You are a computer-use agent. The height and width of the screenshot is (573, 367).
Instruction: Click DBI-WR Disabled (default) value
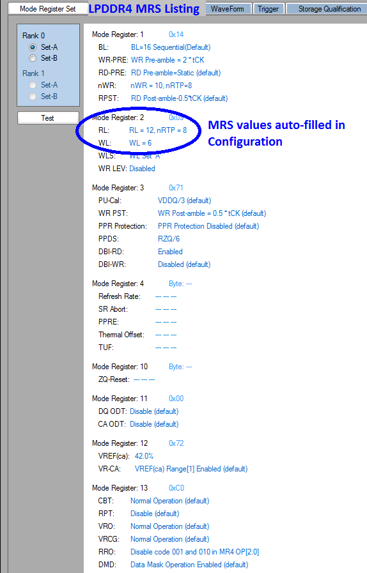coord(184,264)
